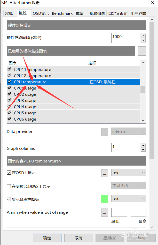Screen dimensions: 158x245
Task: Decrease Graph columns with down arrow
Action: pyautogui.click(x=143, y=150)
